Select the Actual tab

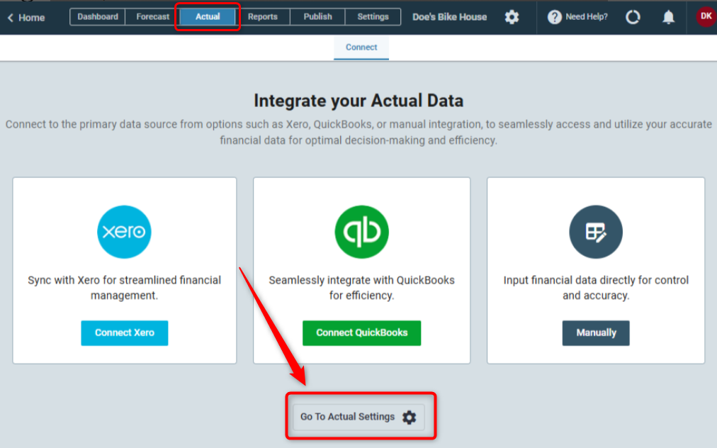coord(207,16)
